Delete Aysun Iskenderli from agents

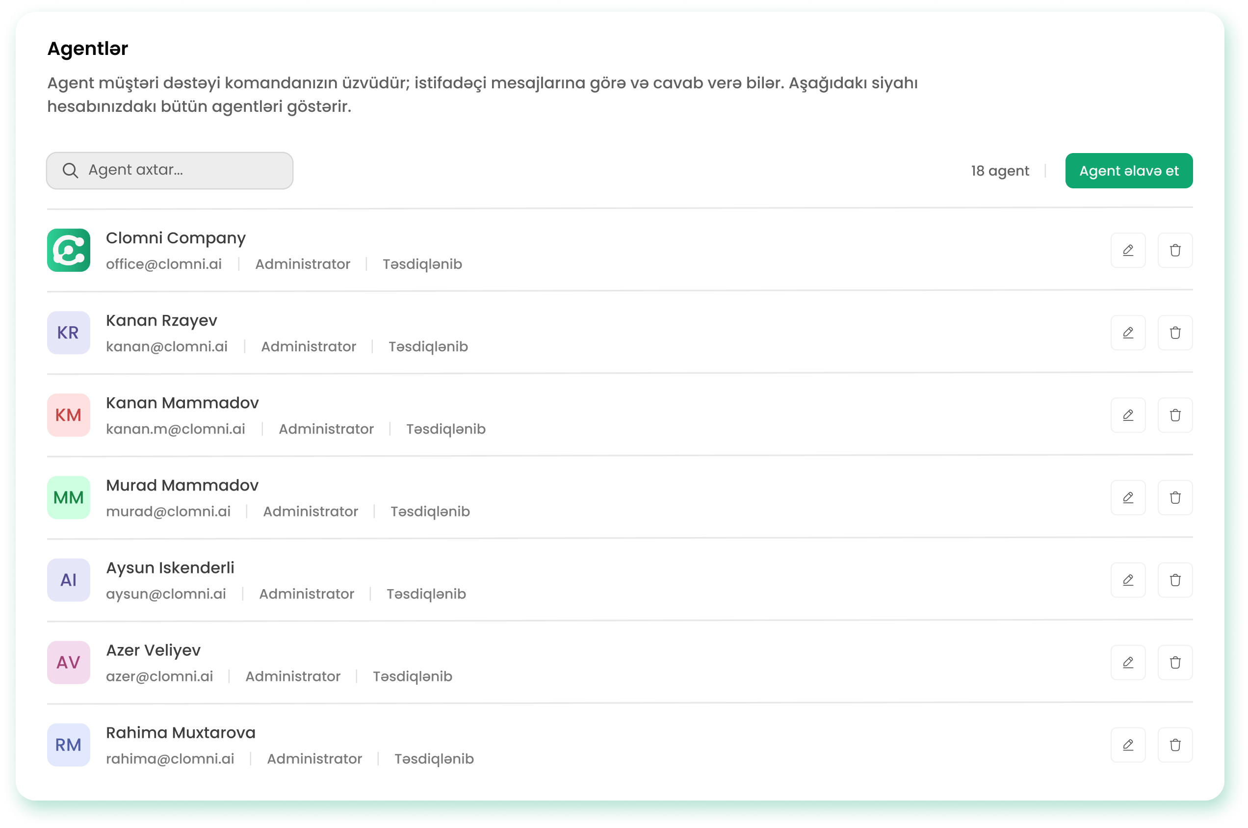1174,580
